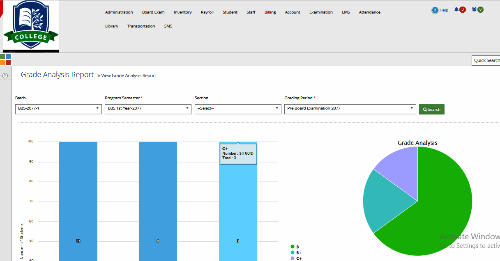Expand the sidebar with arrow icon
This screenshot has width=500, height=261.
pyautogui.click(x=5, y=76)
